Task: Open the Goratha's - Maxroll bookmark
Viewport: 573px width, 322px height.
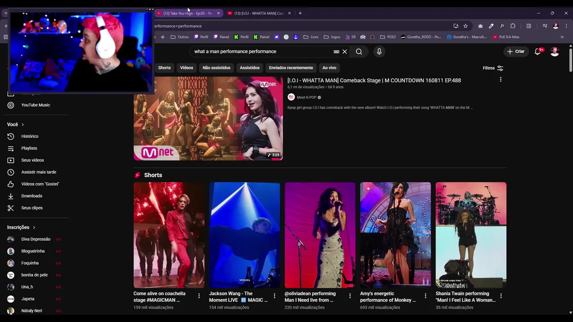Action: tap(467, 37)
